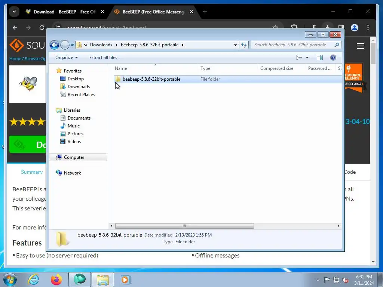
Task: Open the Organize menu
Action: [x=67, y=58]
